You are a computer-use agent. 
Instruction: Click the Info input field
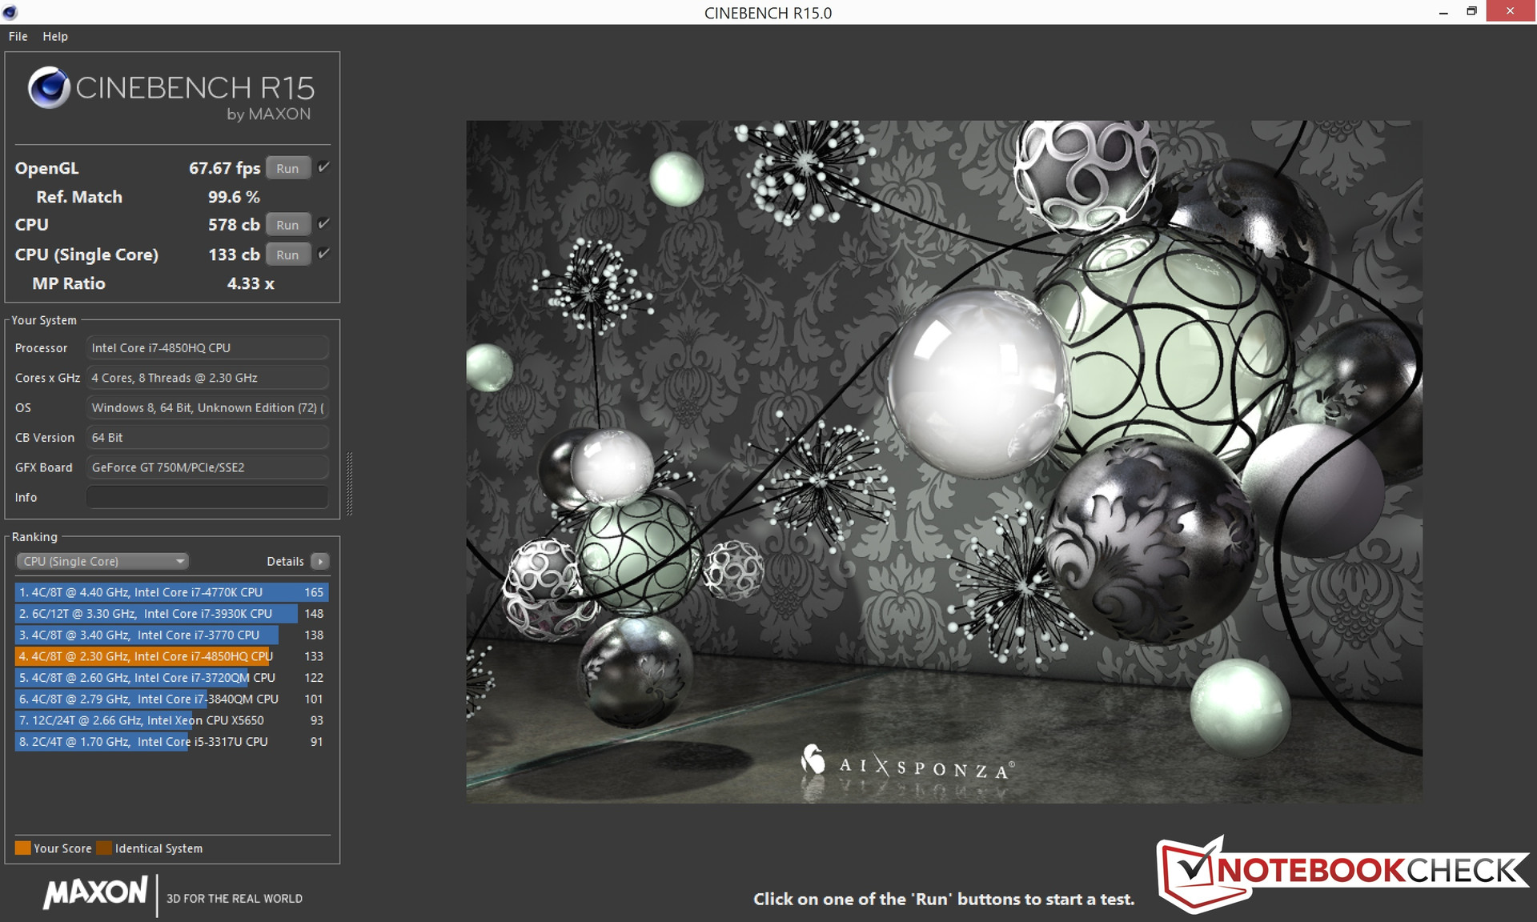[207, 497]
